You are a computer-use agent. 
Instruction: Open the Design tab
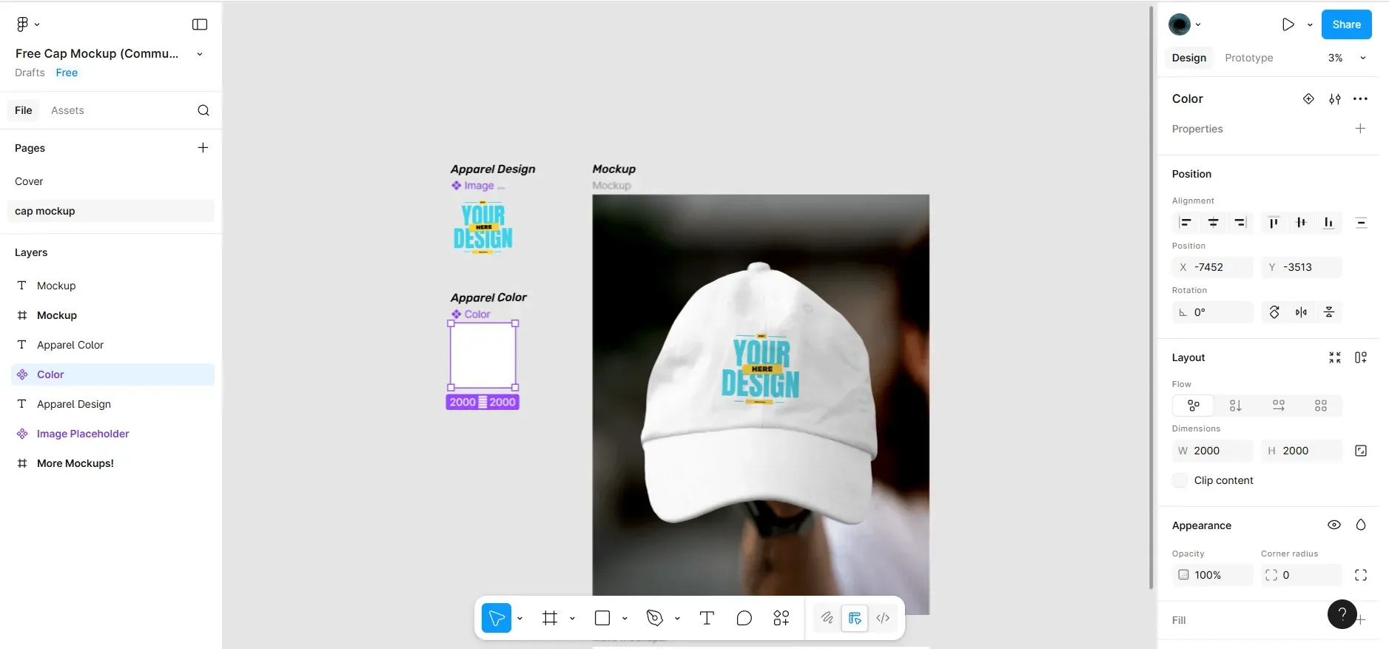click(x=1189, y=58)
